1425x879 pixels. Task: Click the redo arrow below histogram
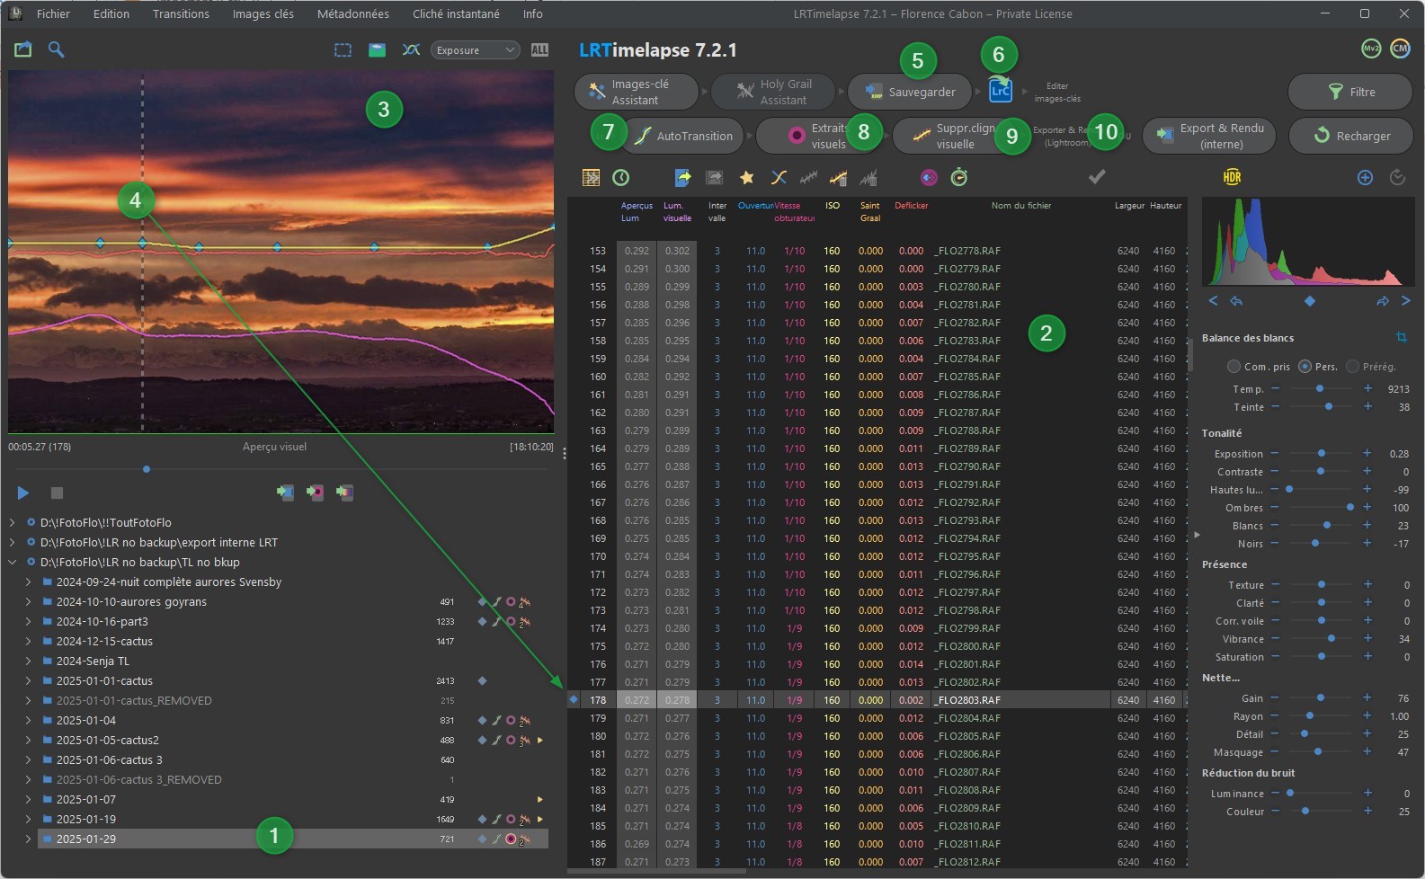1383,301
